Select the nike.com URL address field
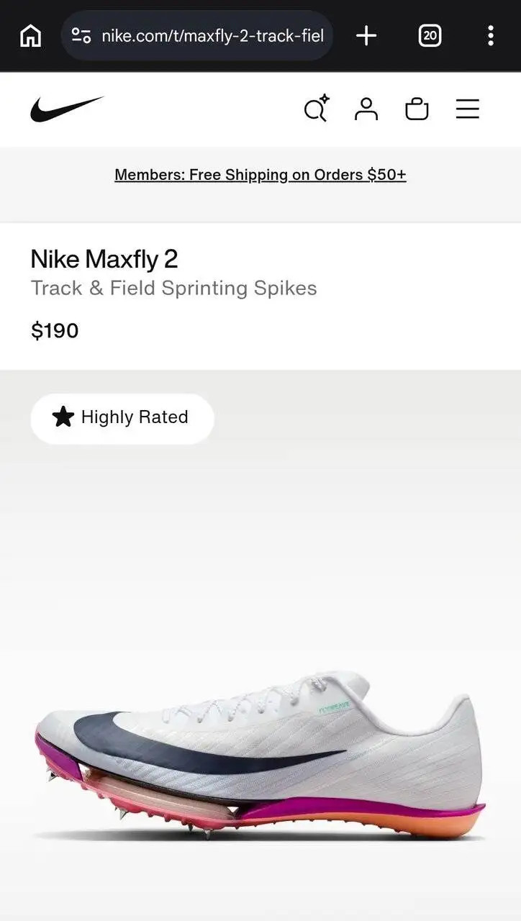The height and width of the screenshot is (921, 521). click(197, 35)
